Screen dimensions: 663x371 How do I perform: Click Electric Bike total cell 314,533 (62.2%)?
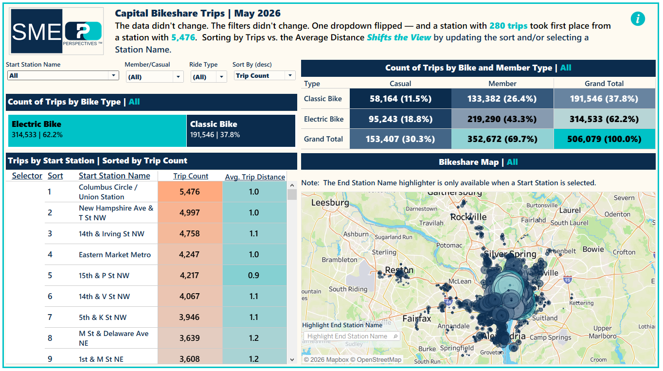[605, 119]
